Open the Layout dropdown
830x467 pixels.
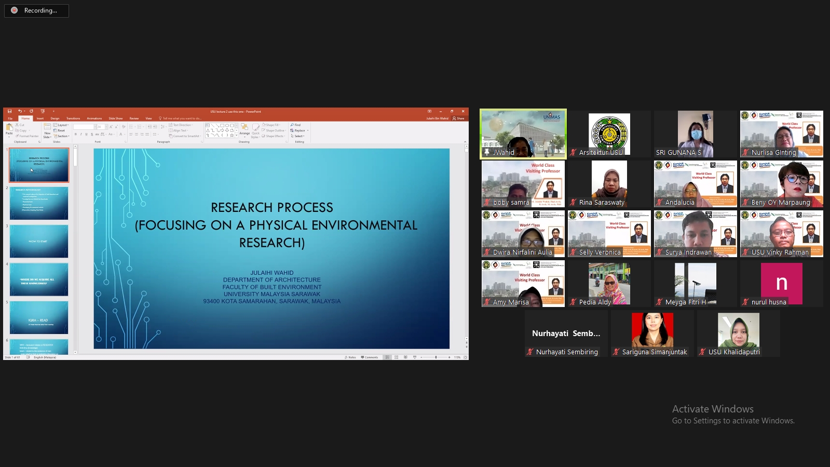point(61,125)
